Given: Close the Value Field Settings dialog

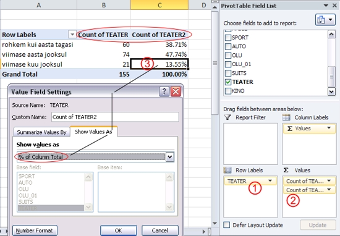Looking at the screenshot, I should coord(176,91).
